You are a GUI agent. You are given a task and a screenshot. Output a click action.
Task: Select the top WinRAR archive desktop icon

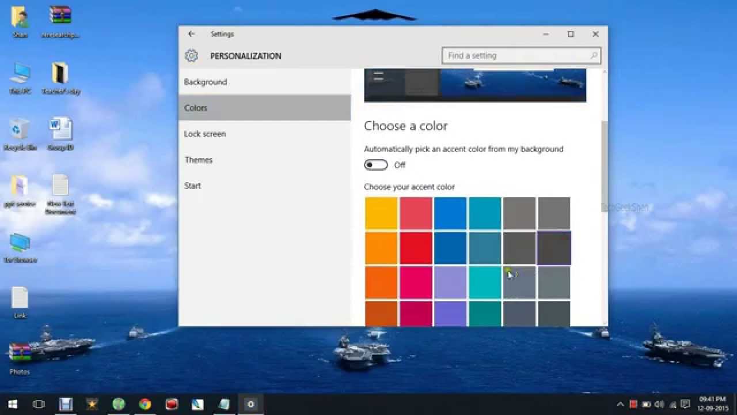pos(60,21)
